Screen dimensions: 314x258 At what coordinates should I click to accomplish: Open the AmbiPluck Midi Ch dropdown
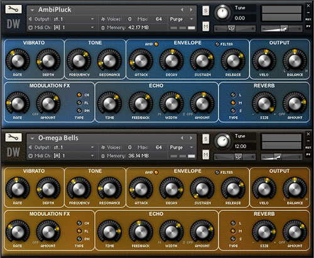[92, 28]
